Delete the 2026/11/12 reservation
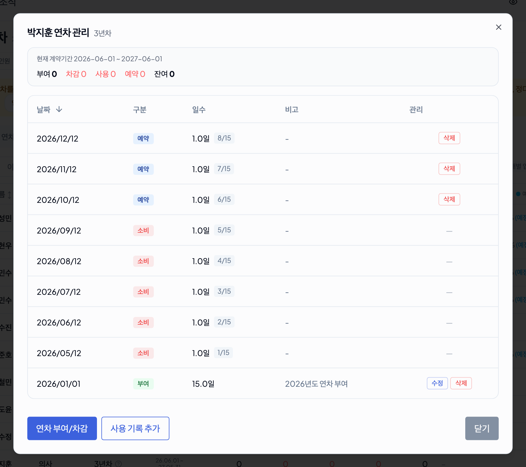 449,169
